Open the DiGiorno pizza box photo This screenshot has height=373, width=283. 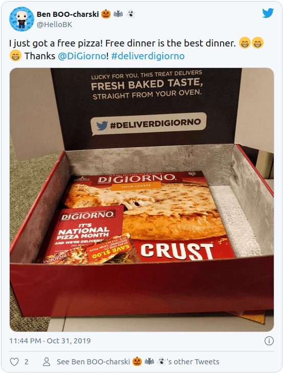click(x=142, y=200)
